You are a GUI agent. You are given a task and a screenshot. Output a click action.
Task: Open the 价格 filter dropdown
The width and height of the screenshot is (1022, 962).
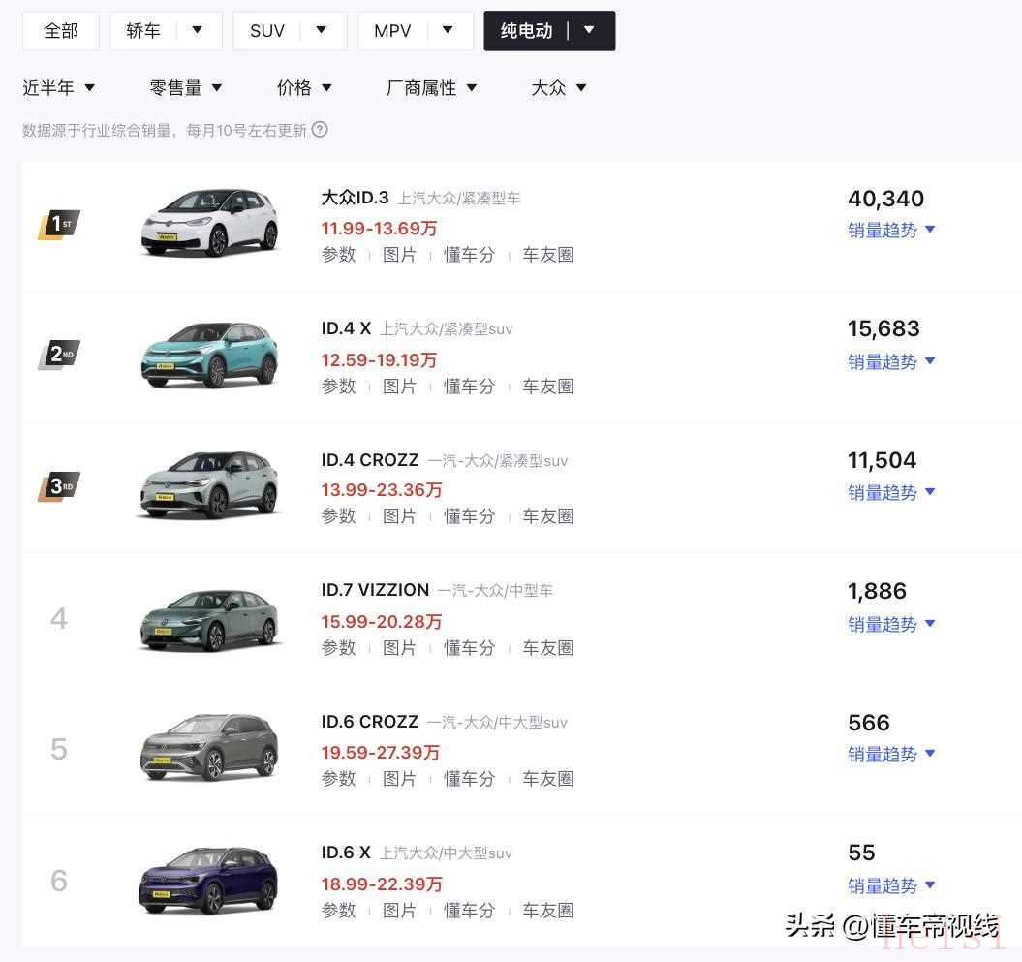pos(304,87)
